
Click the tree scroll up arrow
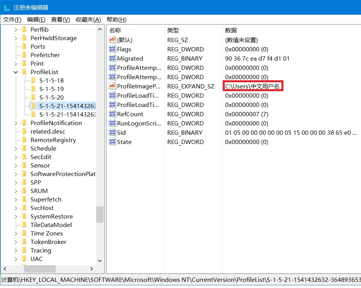(x=100, y=29)
